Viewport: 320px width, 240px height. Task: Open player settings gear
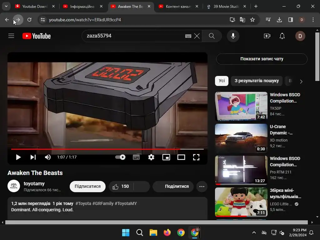point(151,157)
